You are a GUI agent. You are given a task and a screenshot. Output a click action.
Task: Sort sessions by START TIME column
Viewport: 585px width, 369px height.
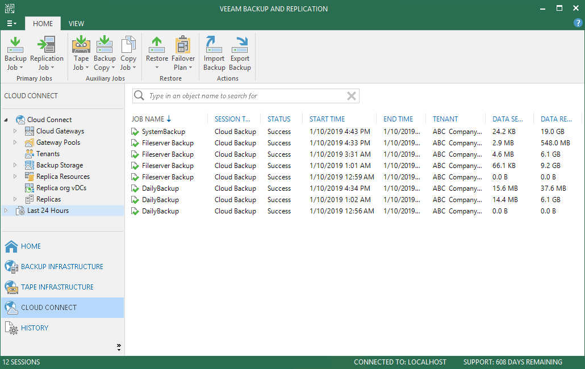pos(327,119)
